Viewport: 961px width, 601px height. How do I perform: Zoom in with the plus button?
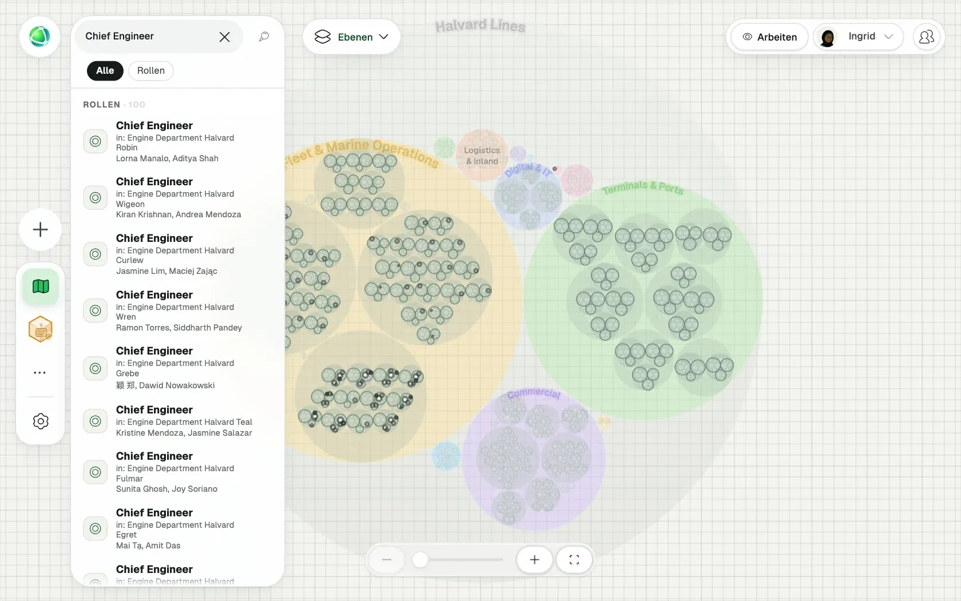(534, 560)
